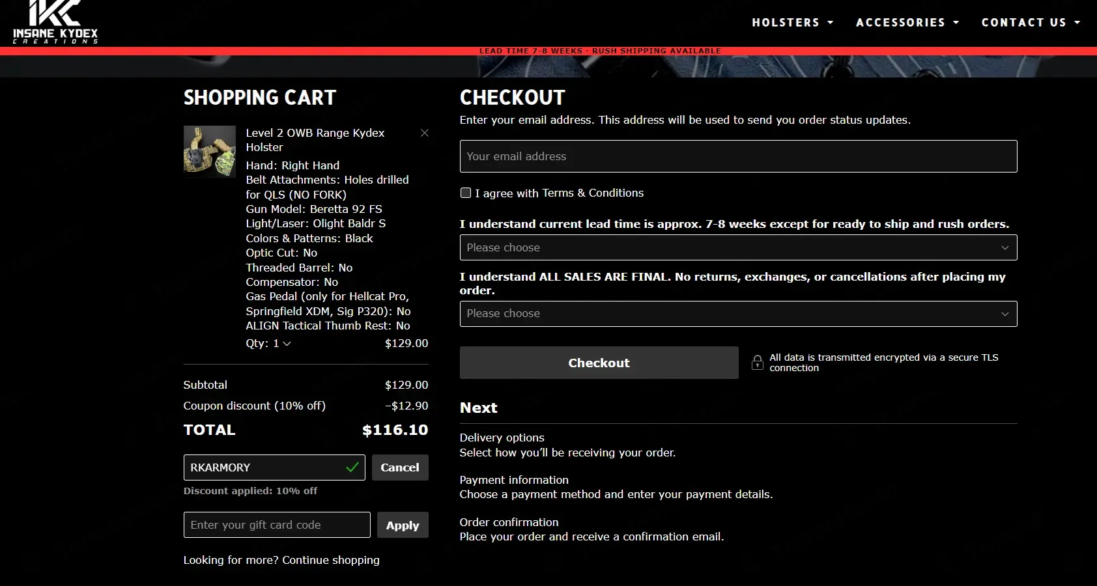This screenshot has width=1097, height=586.
Task: Open the Accessories menu
Action: 907,23
